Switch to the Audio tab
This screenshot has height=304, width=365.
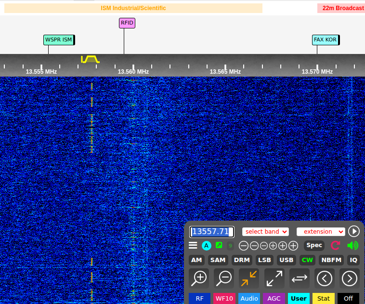click(249, 298)
